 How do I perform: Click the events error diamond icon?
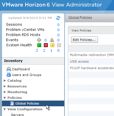[39, 40]
